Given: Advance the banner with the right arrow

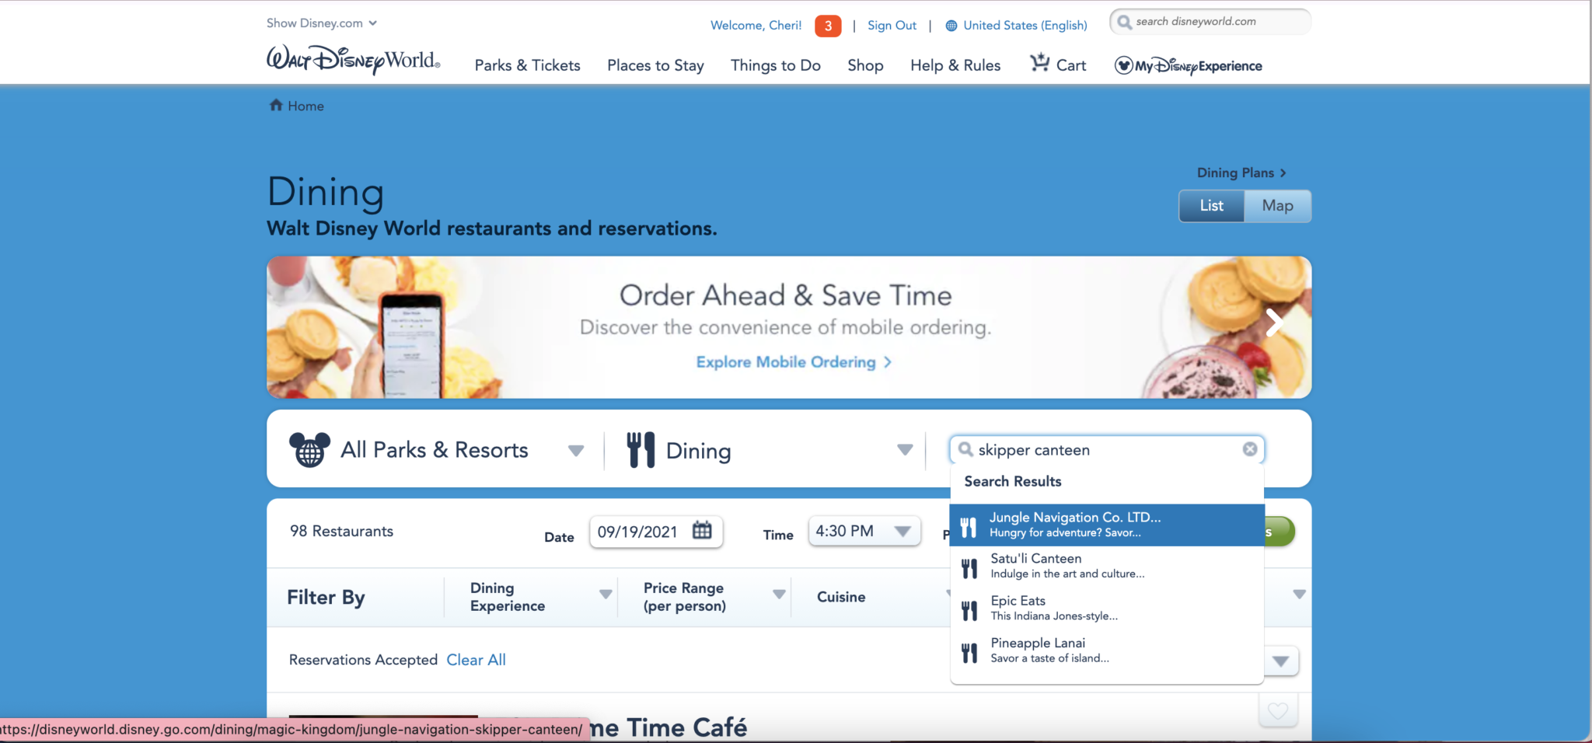Looking at the screenshot, I should (1273, 323).
